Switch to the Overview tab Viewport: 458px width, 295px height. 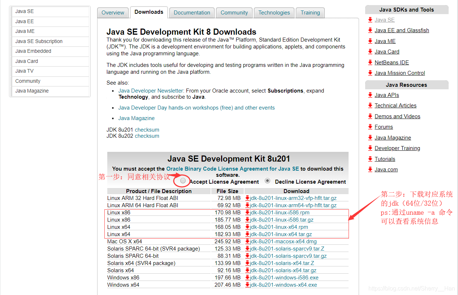[x=113, y=13]
